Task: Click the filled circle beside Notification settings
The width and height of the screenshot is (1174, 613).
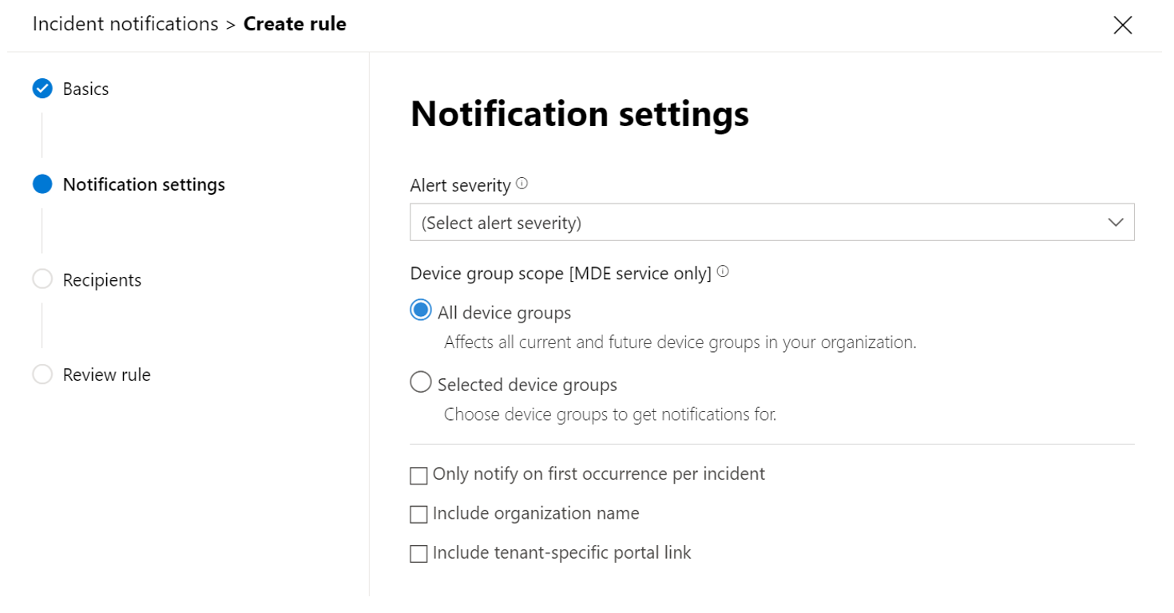Action: coord(42,184)
